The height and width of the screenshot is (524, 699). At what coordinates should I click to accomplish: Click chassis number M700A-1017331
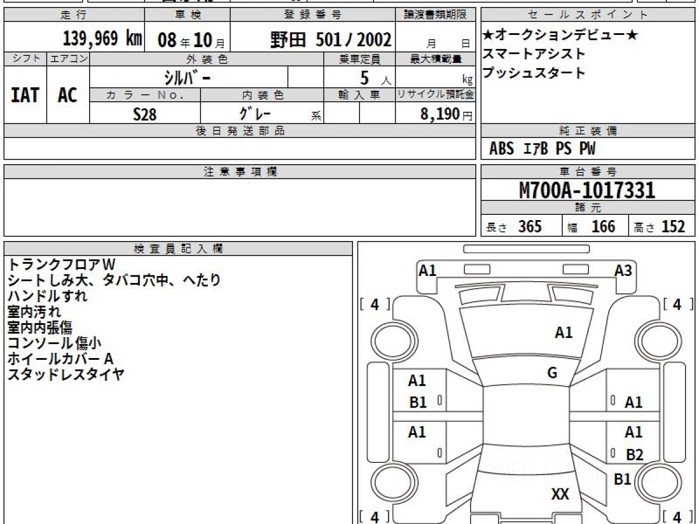click(x=587, y=190)
